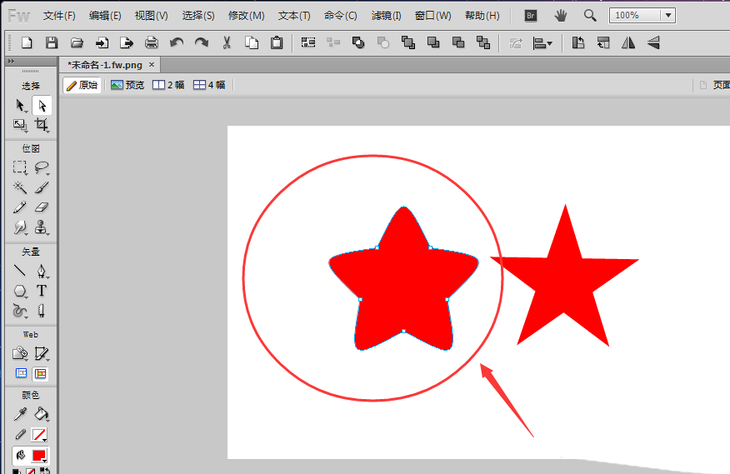Open the Align options dropdown
730x474 pixels.
pos(543,42)
